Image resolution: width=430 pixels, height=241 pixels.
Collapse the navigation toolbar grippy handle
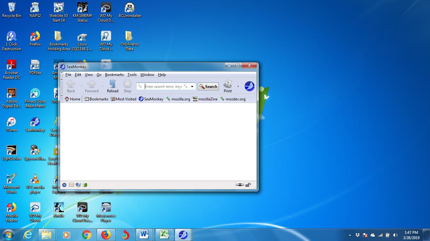coord(62,86)
